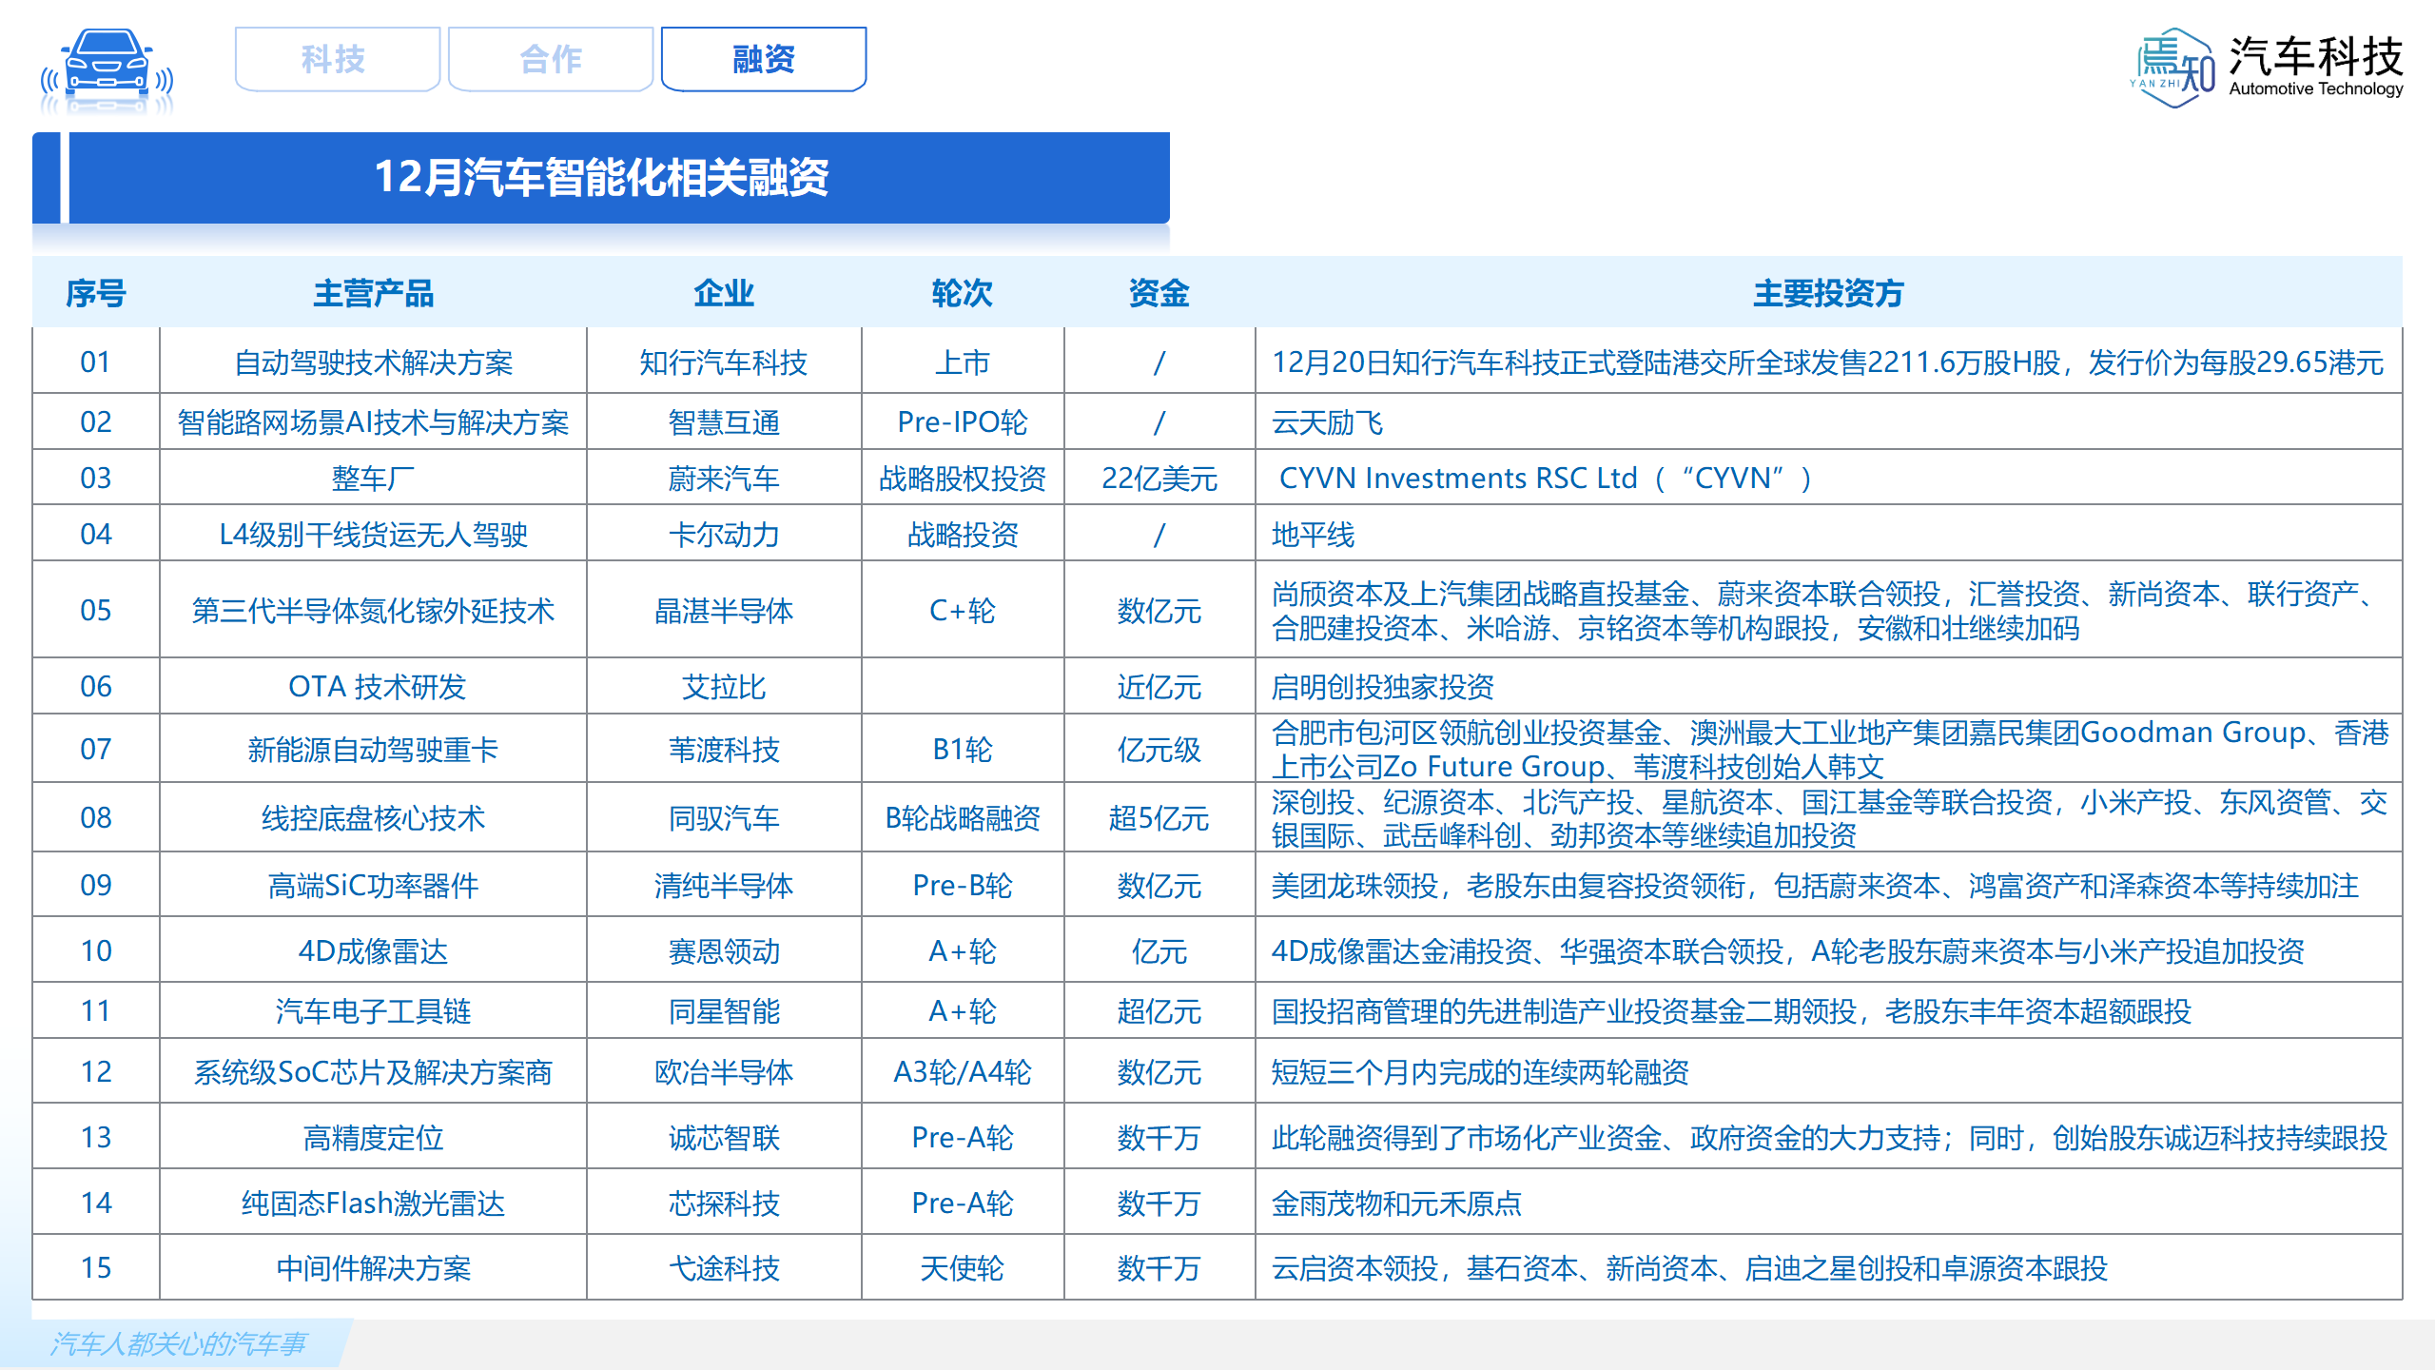Click the 战略股权投资 round cell
The width and height of the screenshot is (2435, 1370).
(x=963, y=478)
